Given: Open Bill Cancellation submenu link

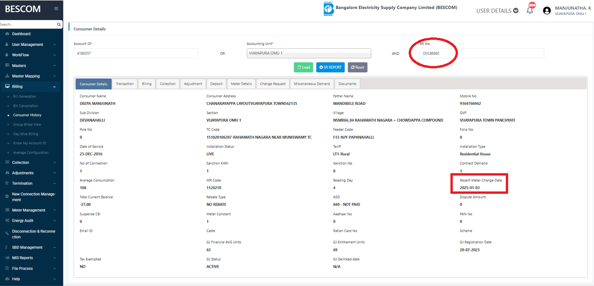Looking at the screenshot, I should click(x=26, y=106).
